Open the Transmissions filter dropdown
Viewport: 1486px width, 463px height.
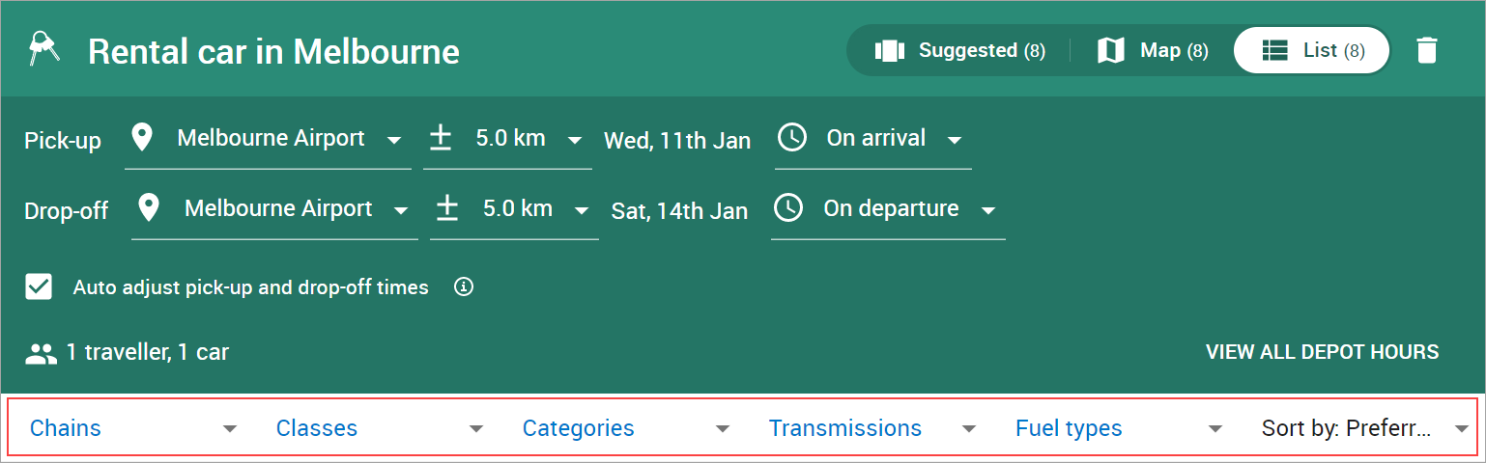coord(872,428)
